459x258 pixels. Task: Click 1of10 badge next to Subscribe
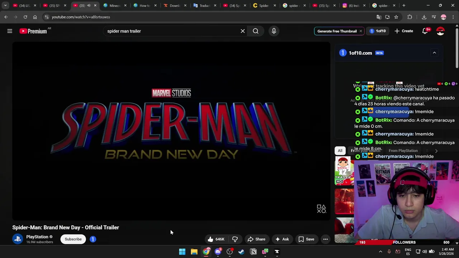click(93, 239)
